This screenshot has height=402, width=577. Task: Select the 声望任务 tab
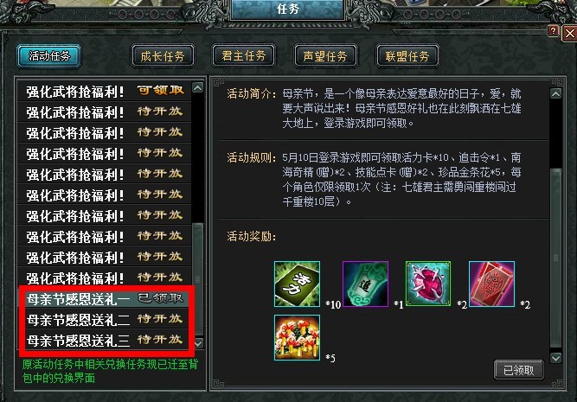325,56
